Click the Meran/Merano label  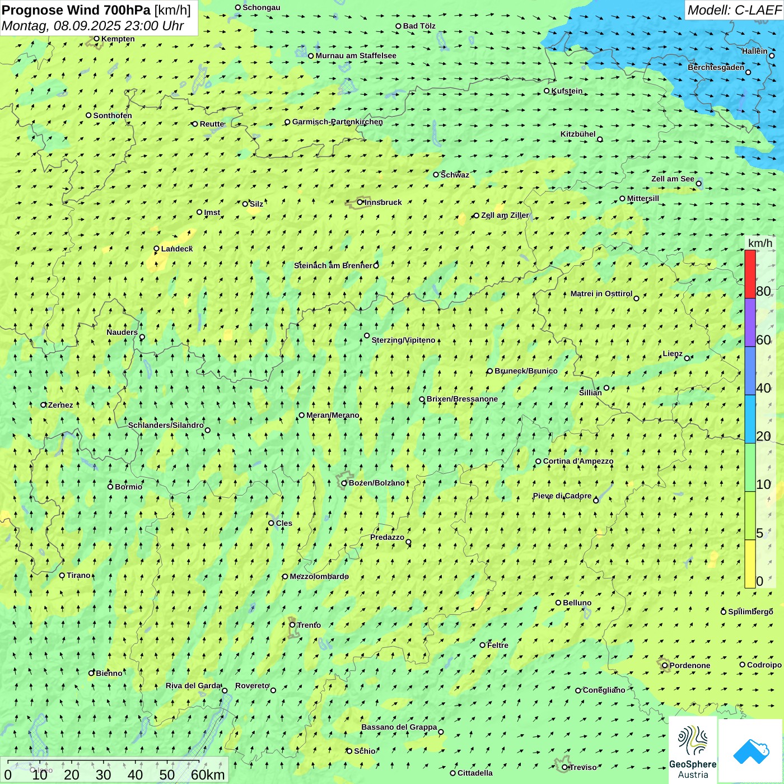[333, 415]
